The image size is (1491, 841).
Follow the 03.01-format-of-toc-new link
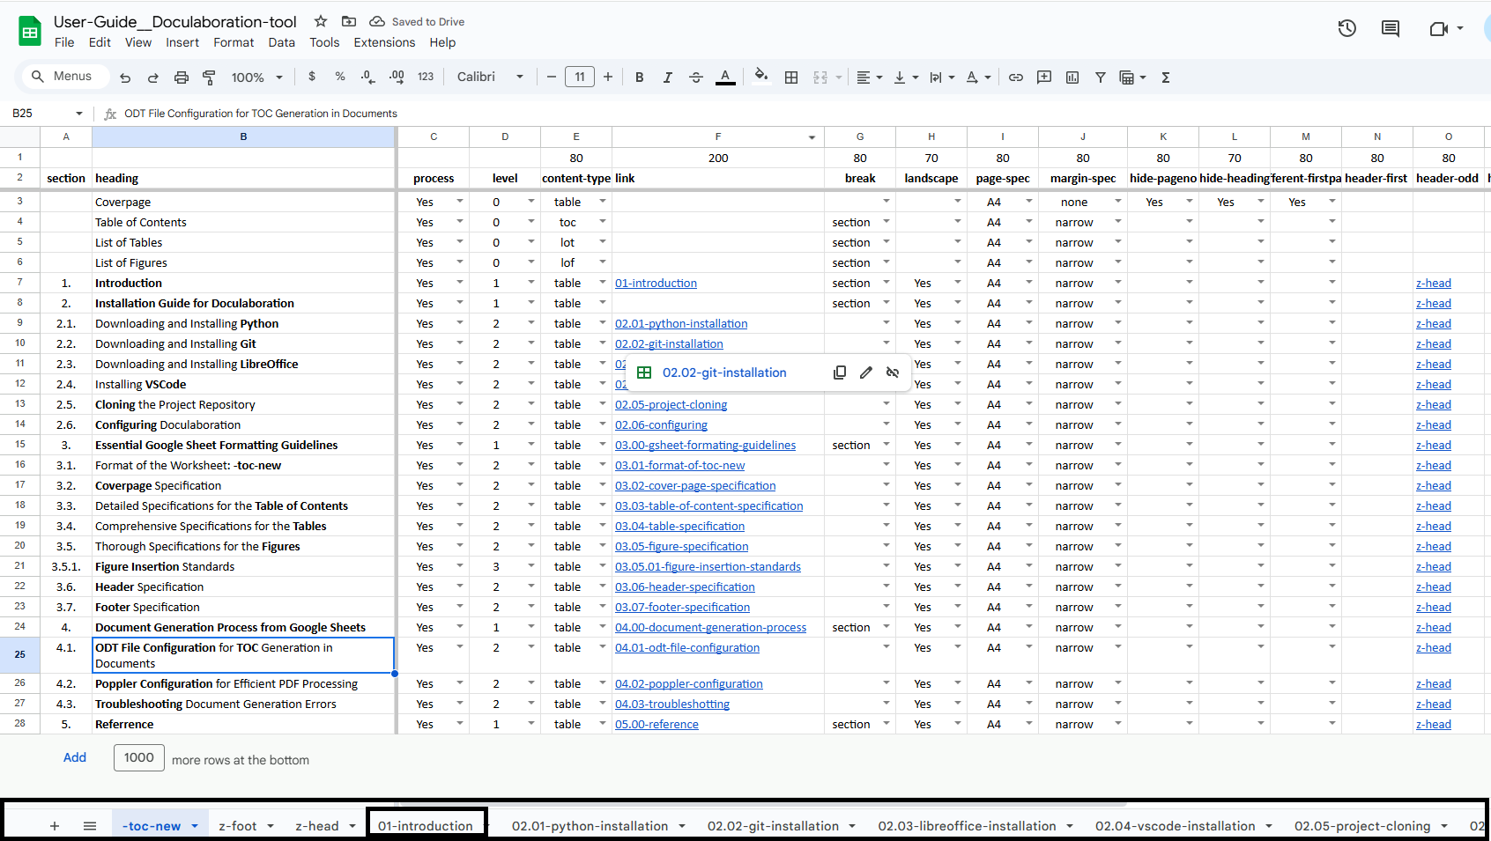(x=679, y=465)
